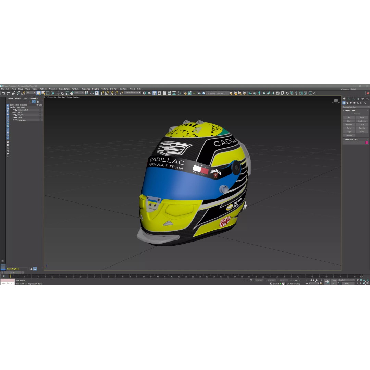The width and height of the screenshot is (370, 370).
Task: Click the Zoom Extents navigation icon
Action: [x=364, y=280]
